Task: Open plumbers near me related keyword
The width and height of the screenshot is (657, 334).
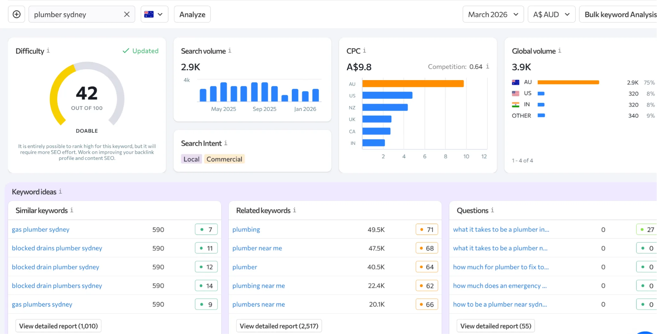Action: tap(259, 304)
